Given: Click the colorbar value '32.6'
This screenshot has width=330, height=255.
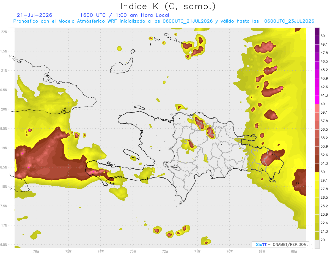Looking at the screenshot, I should [324, 155].
